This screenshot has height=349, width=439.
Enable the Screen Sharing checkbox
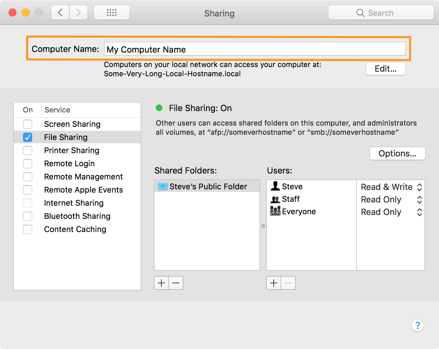[x=28, y=124]
